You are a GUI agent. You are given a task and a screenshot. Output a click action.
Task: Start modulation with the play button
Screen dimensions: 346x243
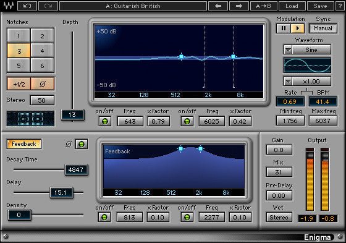point(297,28)
